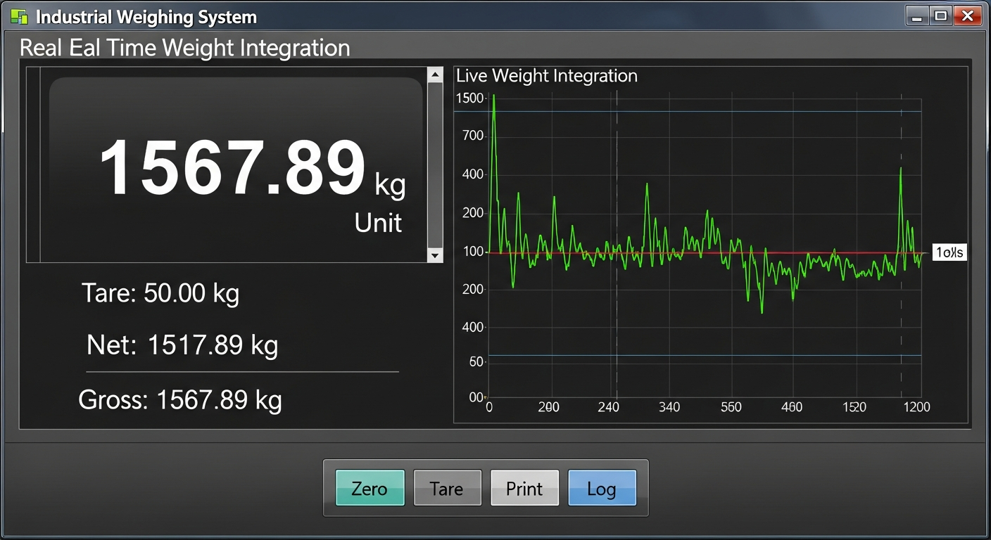Maximize the Industrial Weighing System window
The width and height of the screenshot is (991, 540).
(x=940, y=16)
